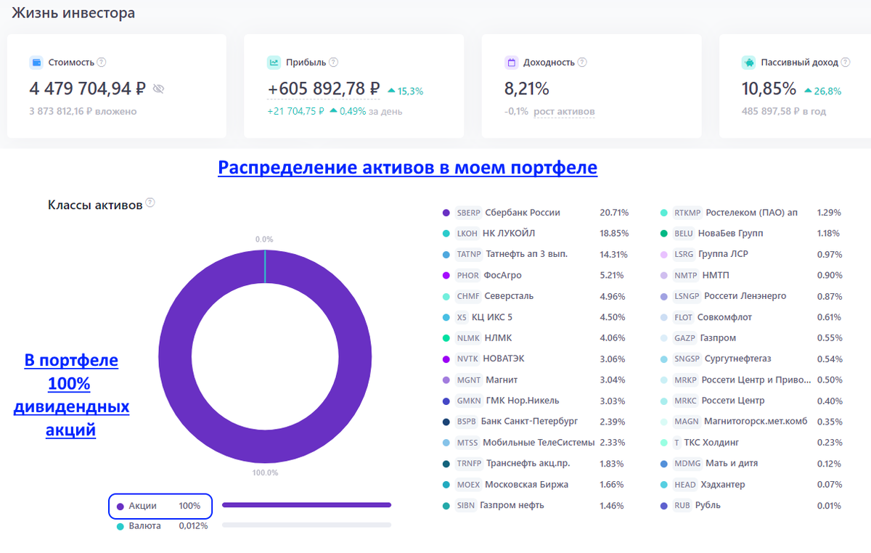
Task: Click the MDMG ticker badge
Action: click(687, 464)
